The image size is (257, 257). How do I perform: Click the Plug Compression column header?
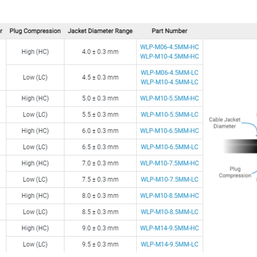[x=35, y=31]
